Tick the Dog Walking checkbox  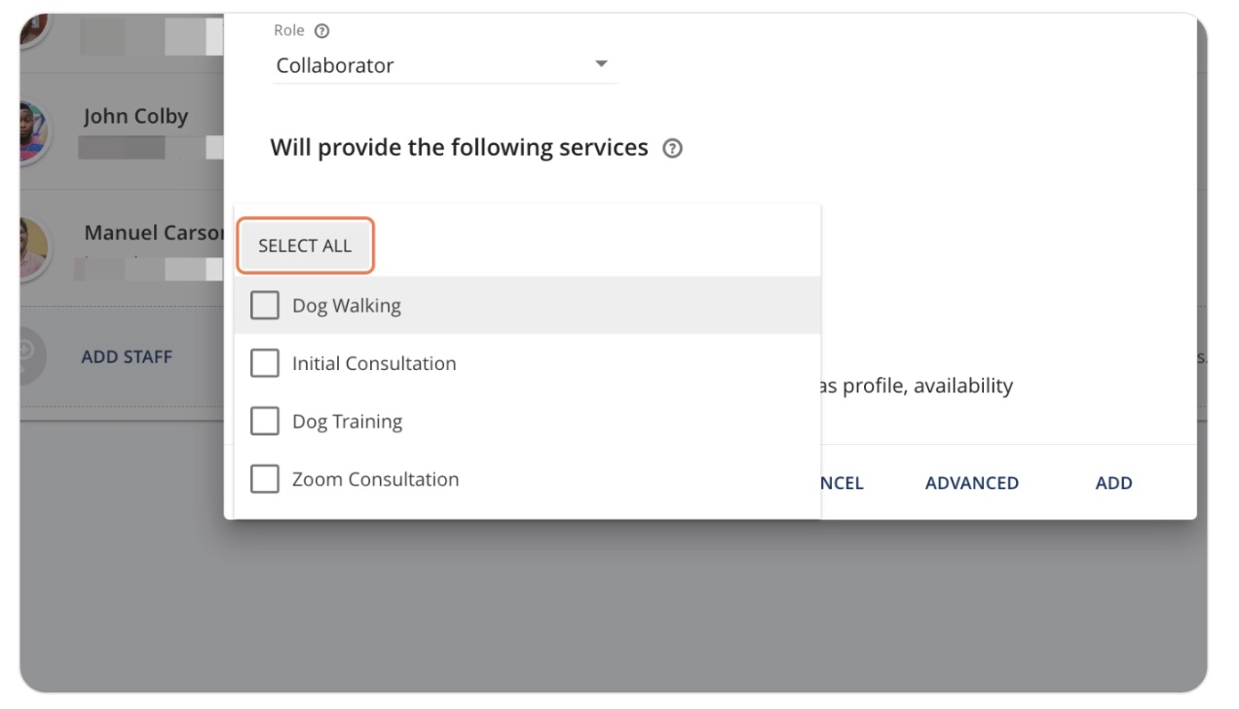tap(265, 306)
